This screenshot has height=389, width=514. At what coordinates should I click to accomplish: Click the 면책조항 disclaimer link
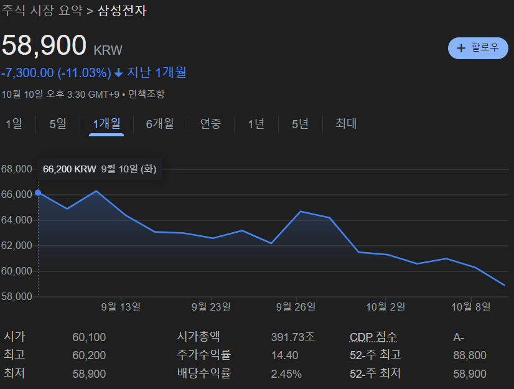click(146, 95)
